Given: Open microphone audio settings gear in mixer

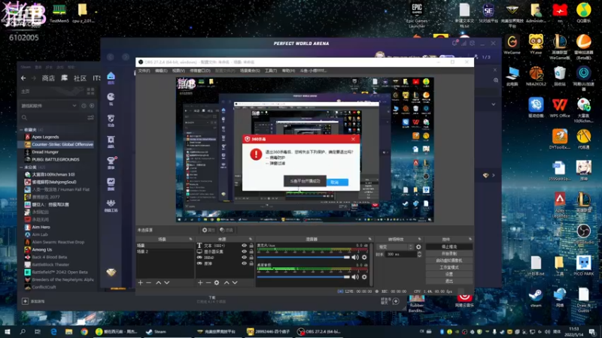Looking at the screenshot, I should coord(364,257).
